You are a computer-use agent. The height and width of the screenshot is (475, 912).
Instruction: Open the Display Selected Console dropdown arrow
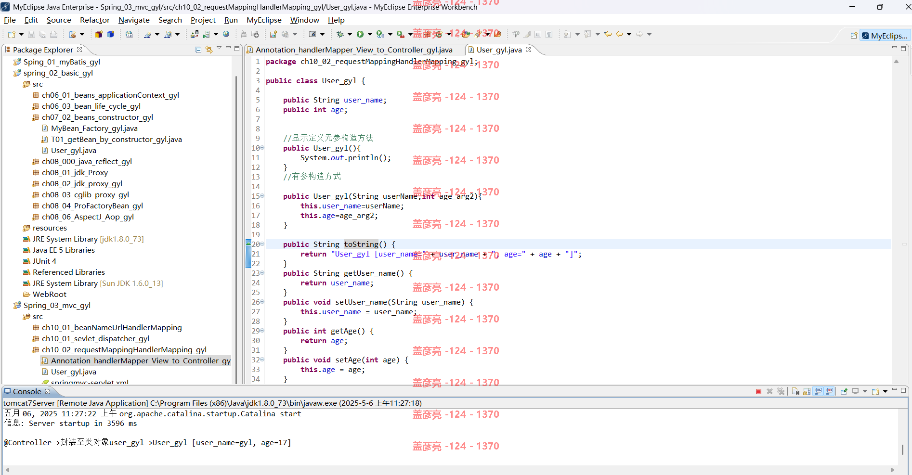point(865,391)
